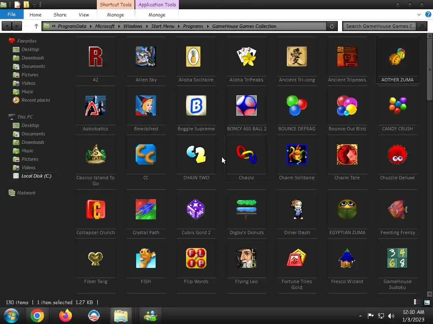Open the File menu
Image resolution: width=433 pixels, height=324 pixels.
pos(11,14)
